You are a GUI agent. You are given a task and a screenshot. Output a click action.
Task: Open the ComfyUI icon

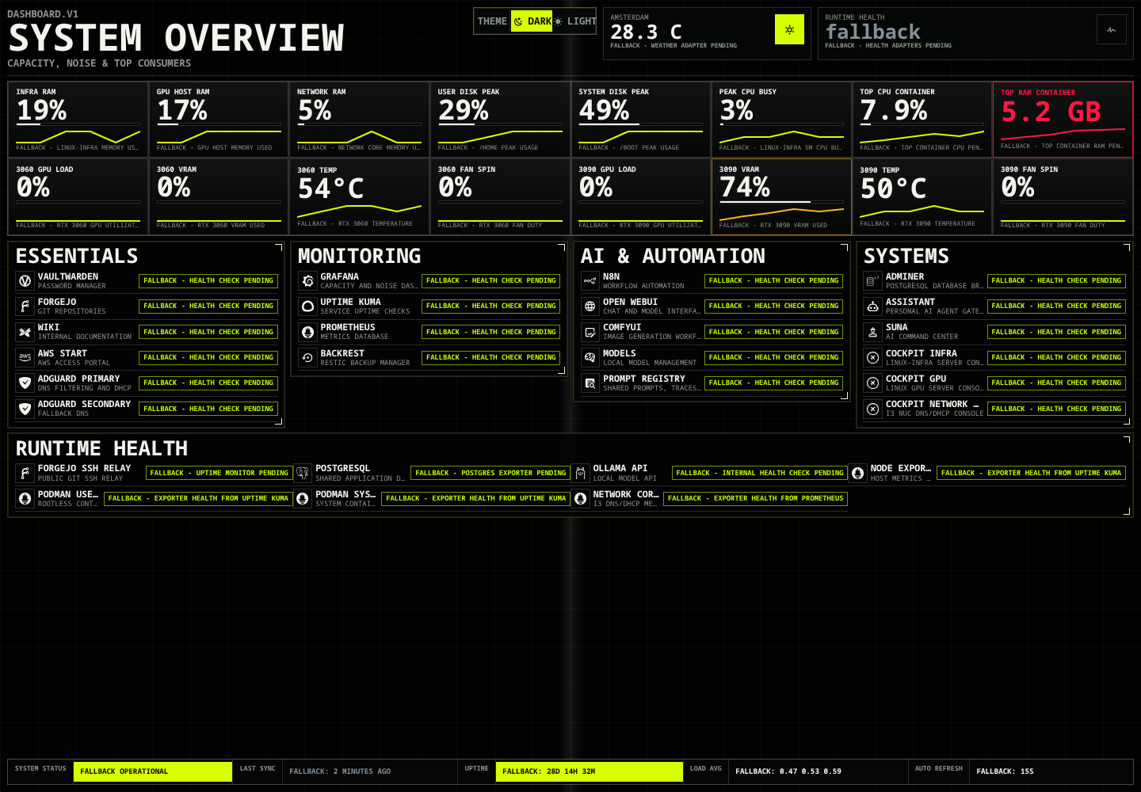click(x=590, y=332)
